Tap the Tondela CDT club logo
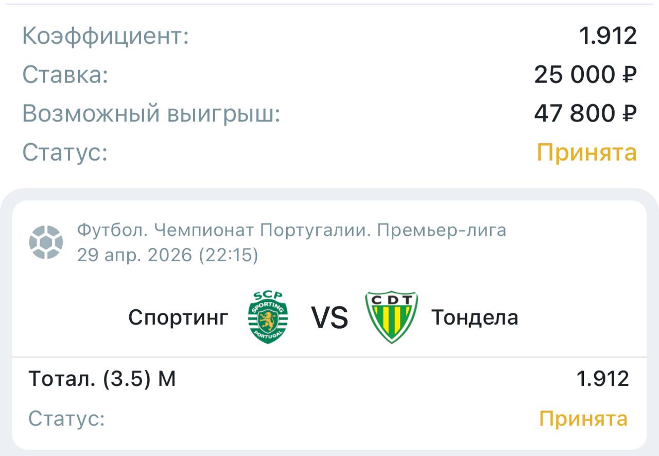The height and width of the screenshot is (456, 659). [x=391, y=317]
